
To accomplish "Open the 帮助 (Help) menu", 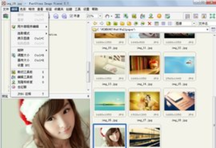I will pyautogui.click(x=95, y=9).
